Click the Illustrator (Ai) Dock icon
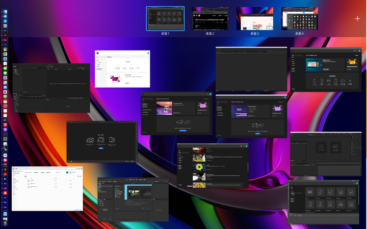This screenshot has height=229, width=367. pyautogui.click(x=5, y=35)
